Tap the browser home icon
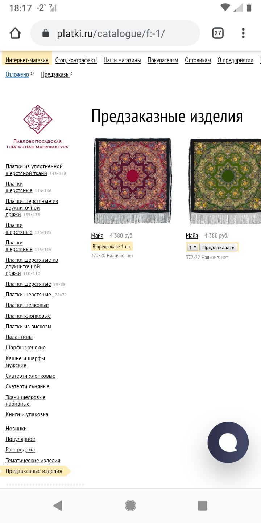This screenshot has height=523, width=261. click(x=15, y=33)
